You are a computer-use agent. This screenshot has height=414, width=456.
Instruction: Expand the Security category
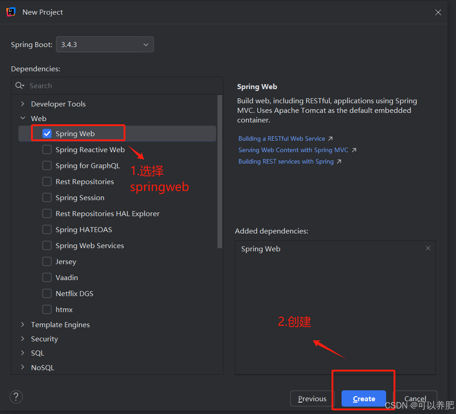pyautogui.click(x=23, y=339)
